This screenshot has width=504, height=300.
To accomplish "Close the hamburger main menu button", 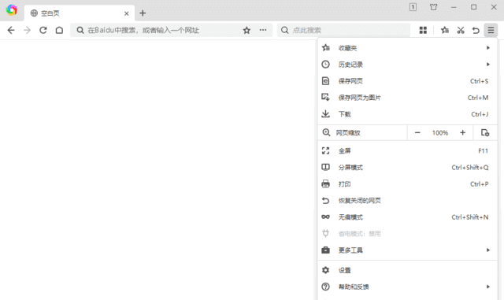I will click(x=491, y=30).
